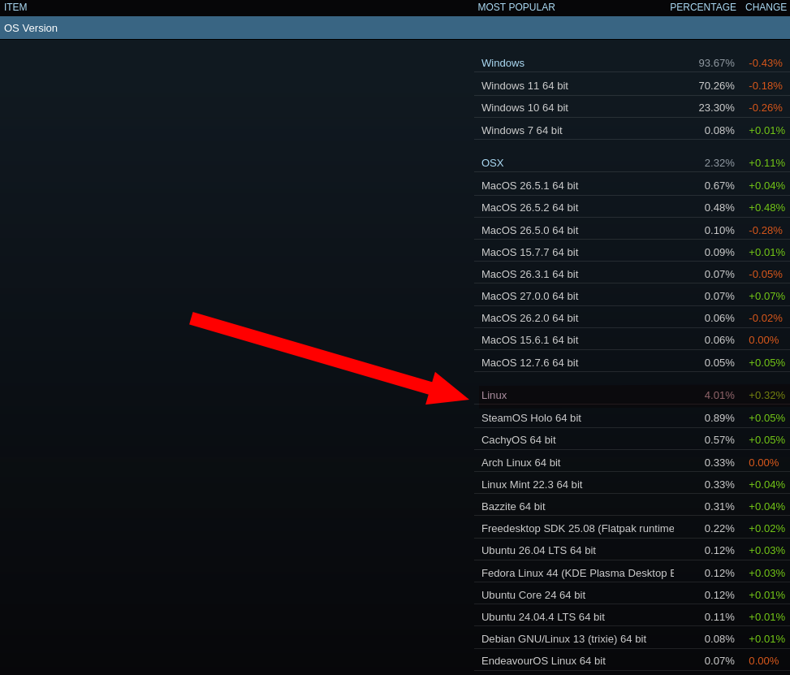Click the OSX 2.32% percentage value
Viewport: 790px width, 675px height.
(x=719, y=162)
